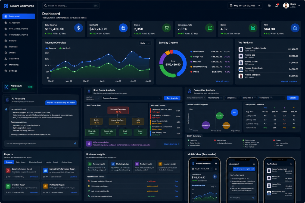Click the Nexora AI audio waveform icon
Viewport: 305px width, 203px height.
[30, 87]
